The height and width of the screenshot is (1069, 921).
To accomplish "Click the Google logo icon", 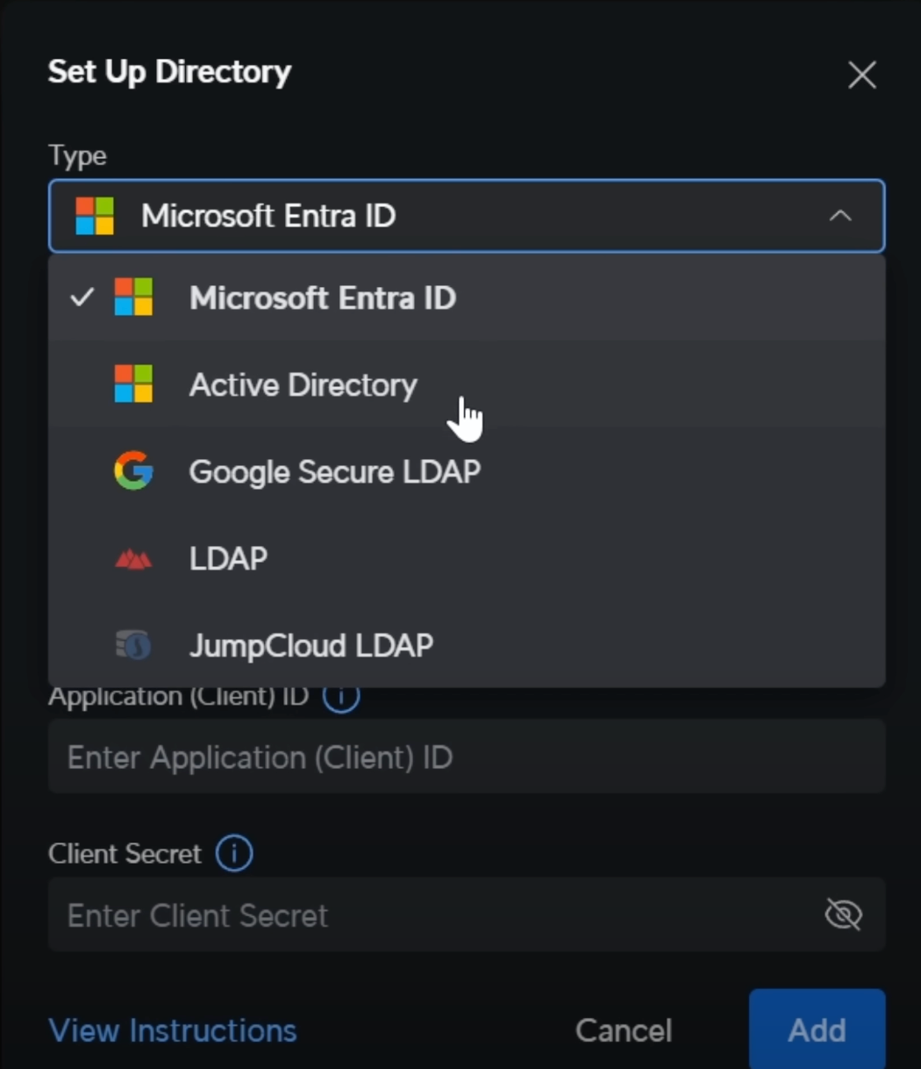I will click(133, 471).
